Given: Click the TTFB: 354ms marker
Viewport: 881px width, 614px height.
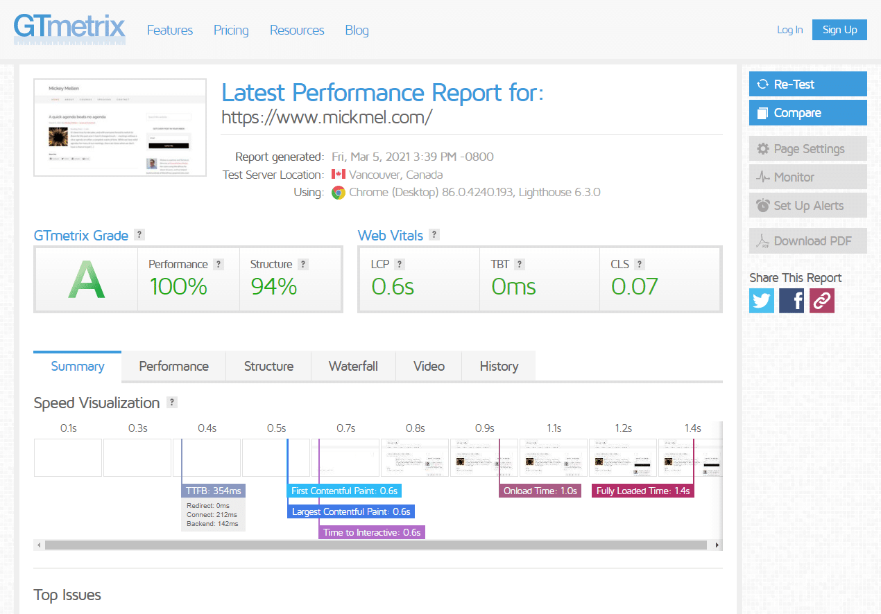Looking at the screenshot, I should (214, 491).
